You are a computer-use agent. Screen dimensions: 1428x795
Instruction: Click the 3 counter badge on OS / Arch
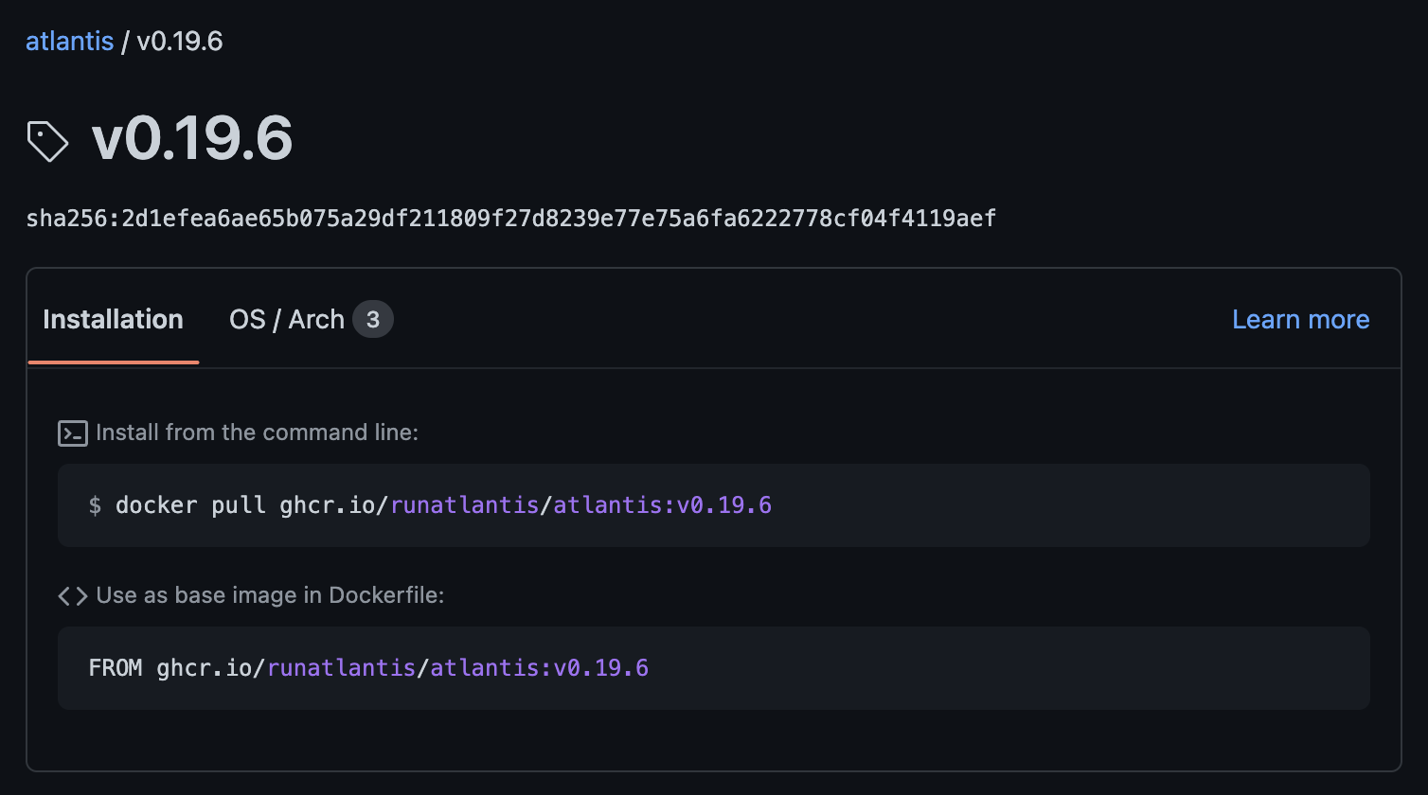375,319
